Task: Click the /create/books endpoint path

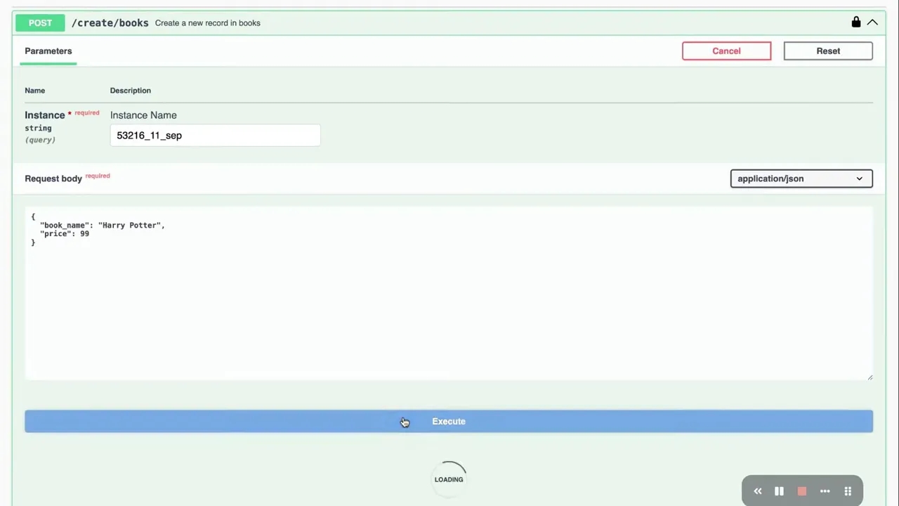Action: (x=110, y=22)
